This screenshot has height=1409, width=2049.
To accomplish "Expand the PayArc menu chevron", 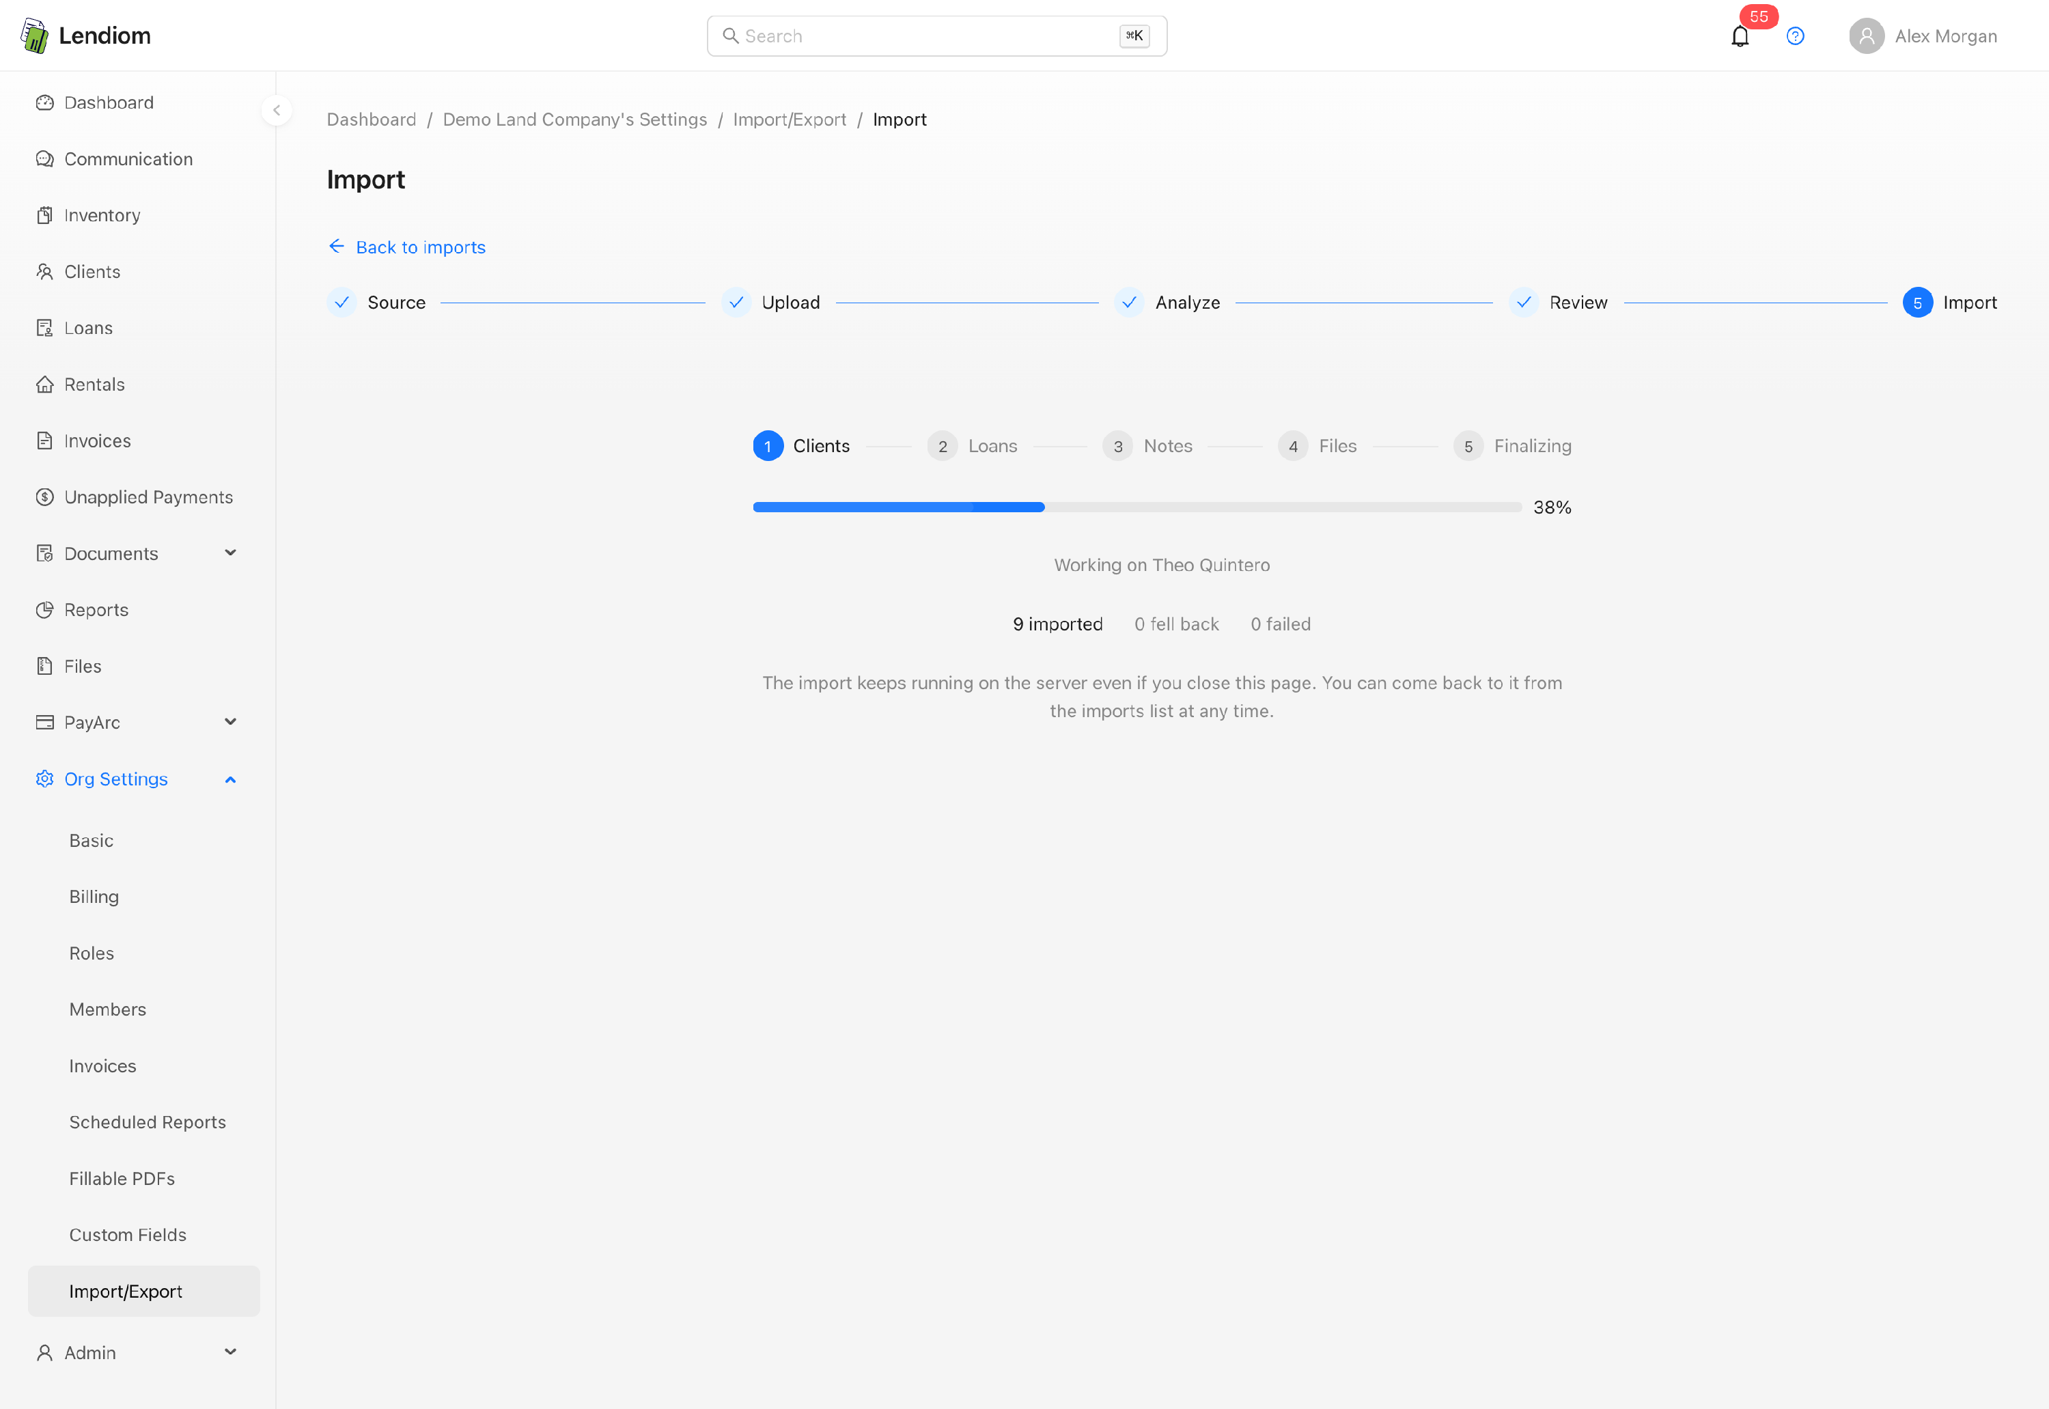I will click(x=230, y=722).
